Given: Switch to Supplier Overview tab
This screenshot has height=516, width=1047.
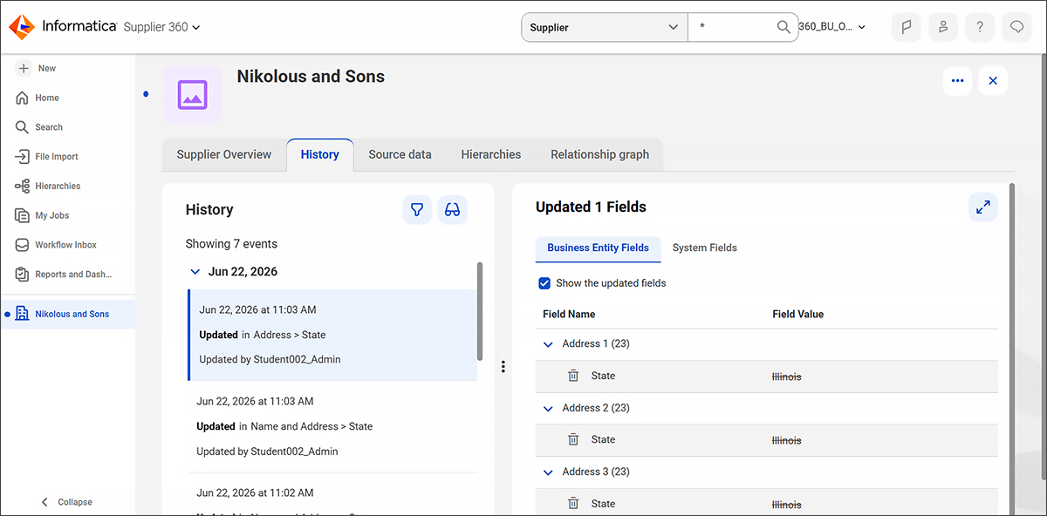Looking at the screenshot, I should click(x=224, y=154).
